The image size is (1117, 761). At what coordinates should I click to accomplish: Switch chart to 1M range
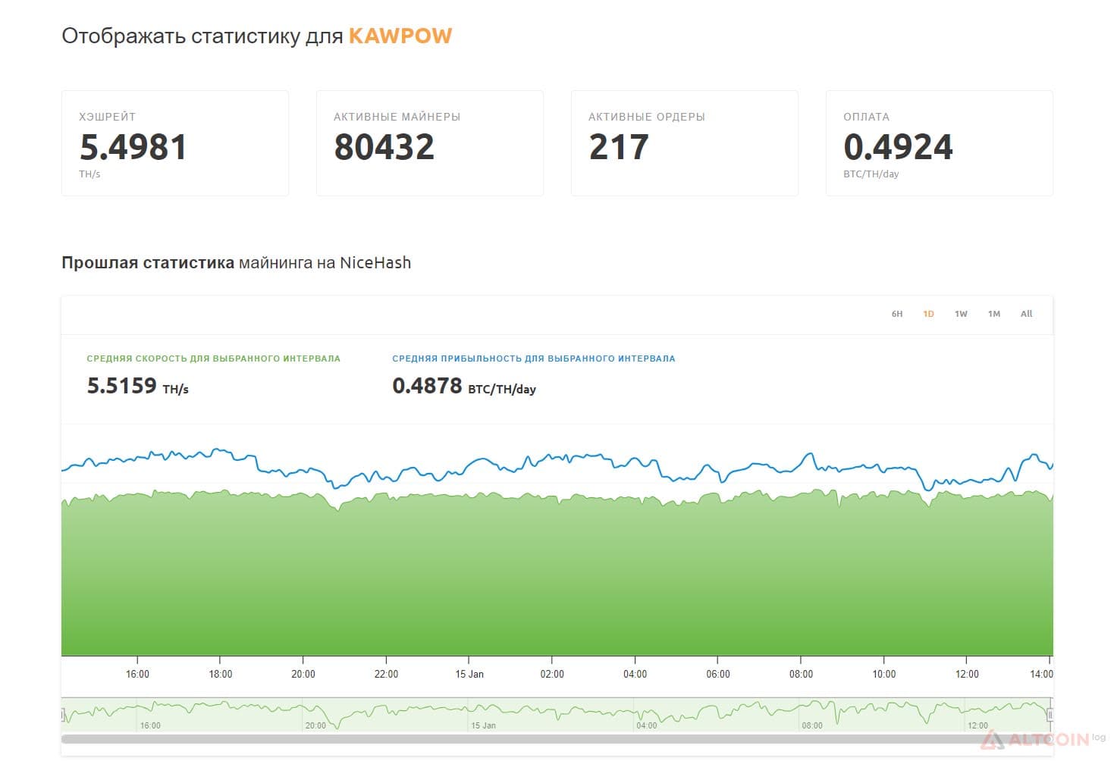click(x=994, y=314)
